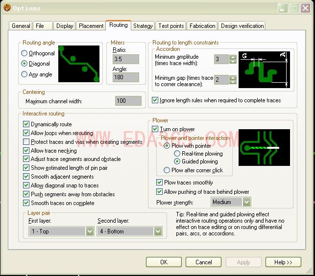The width and height of the screenshot is (315, 276).
Task: Click the Miters Angle field
Action: tap(126, 77)
